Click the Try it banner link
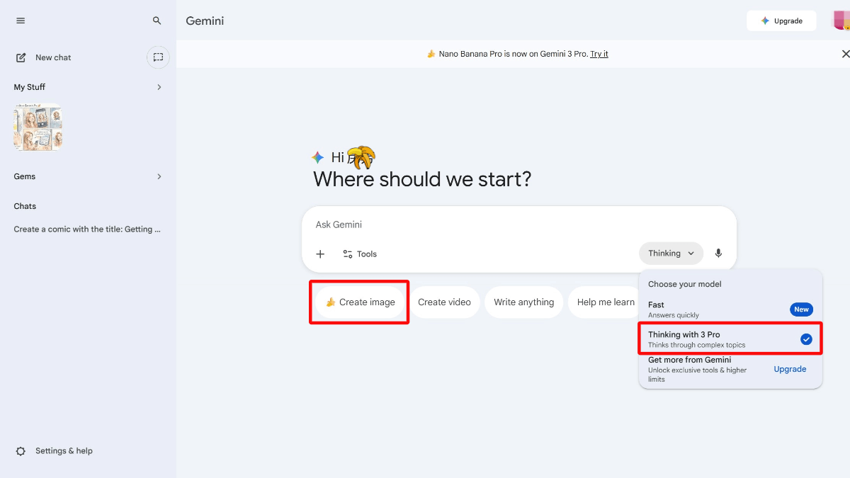Image resolution: width=850 pixels, height=478 pixels. click(599, 53)
